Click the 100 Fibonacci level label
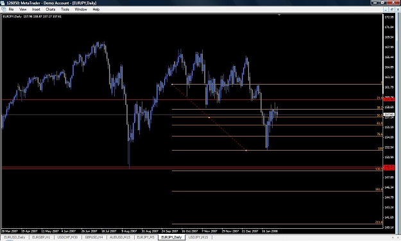The width and height of the screenshot is (401, 241). coord(380,149)
